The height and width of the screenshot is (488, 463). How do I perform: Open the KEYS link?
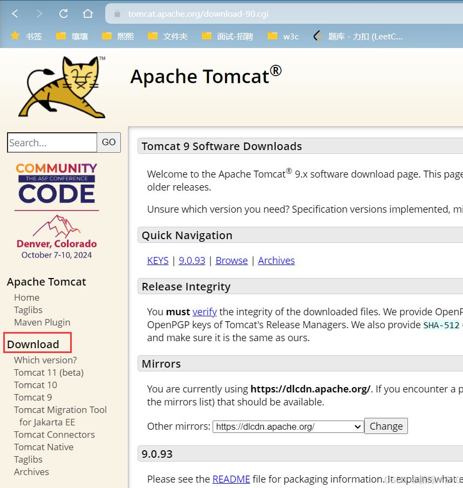[x=158, y=260]
